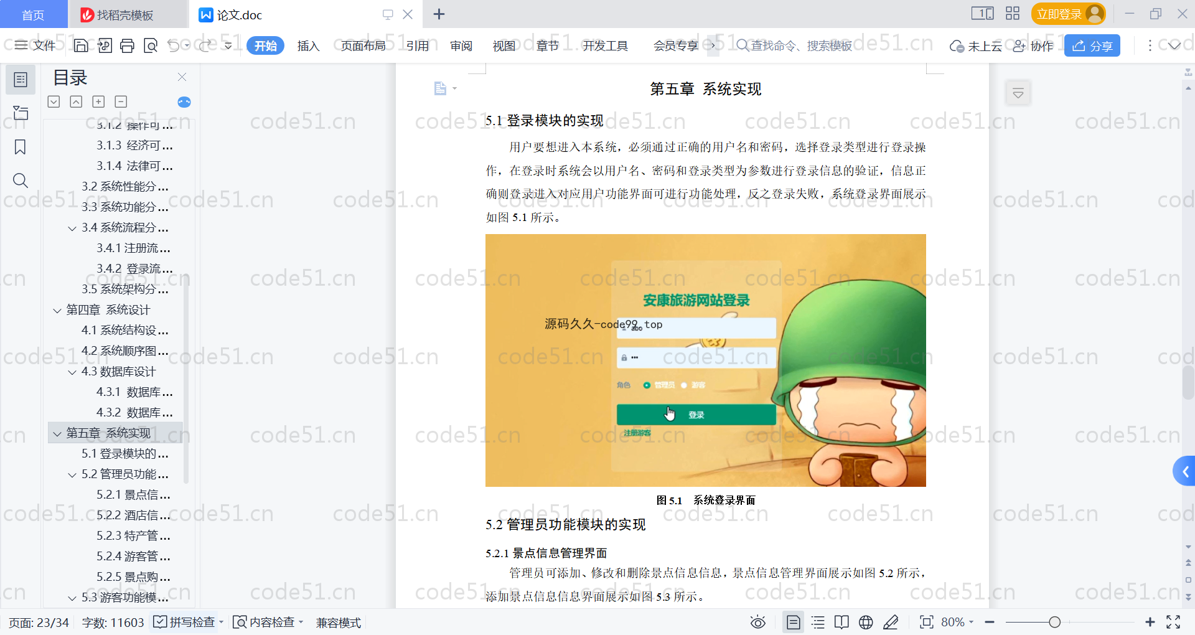Image resolution: width=1195 pixels, height=635 pixels.
Task: Switch to the 插入 ribbon tab
Action: 308,45
